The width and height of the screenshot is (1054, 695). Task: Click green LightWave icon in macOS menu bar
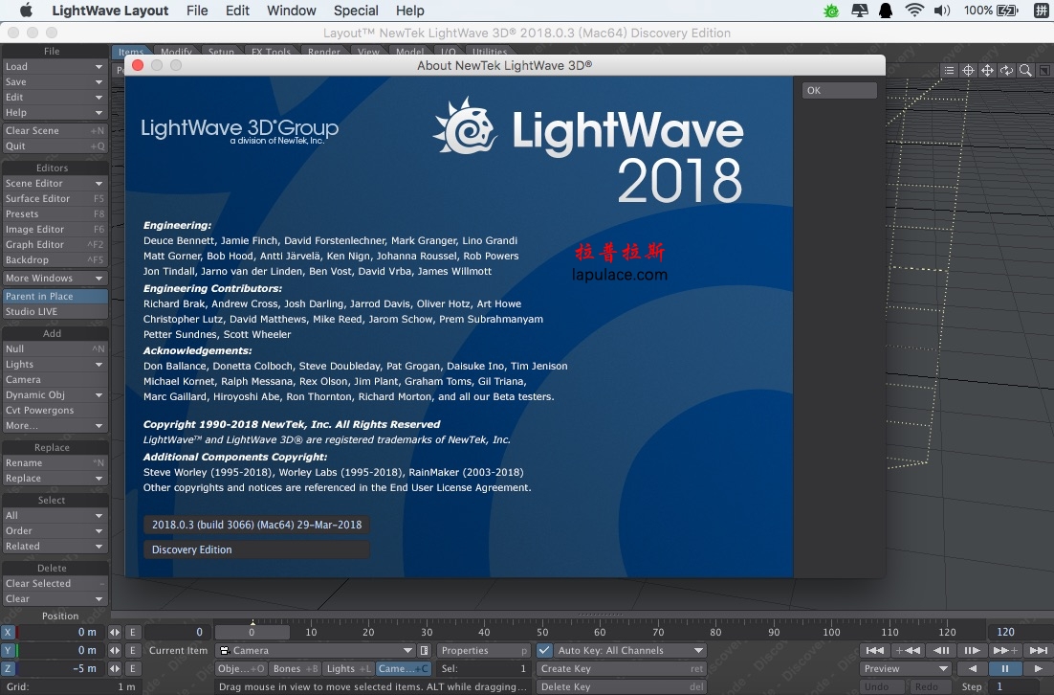(x=831, y=11)
